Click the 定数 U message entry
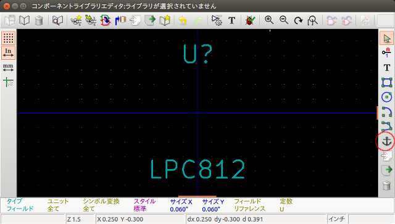 click(286, 205)
